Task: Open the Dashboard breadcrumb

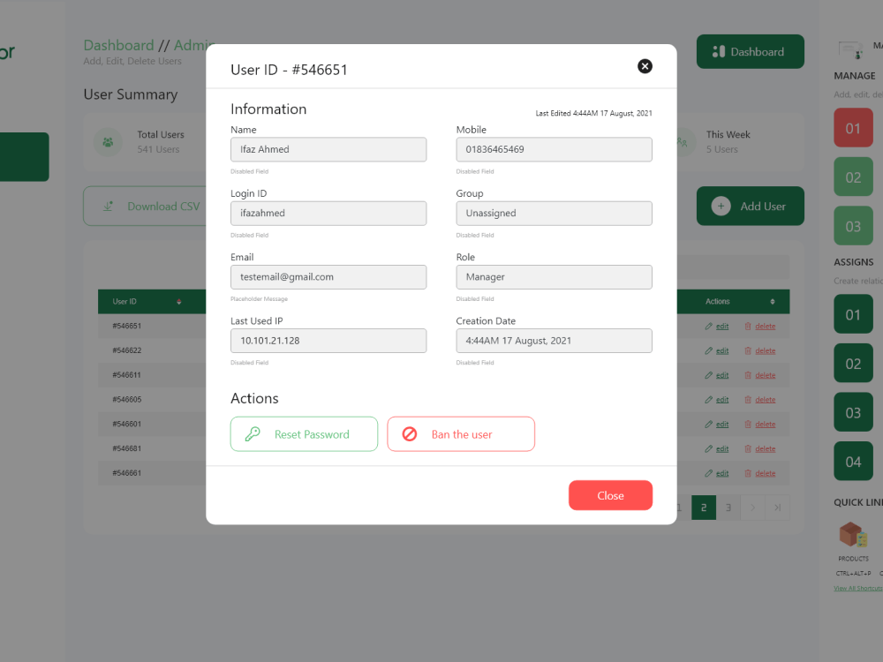Action: (118, 45)
